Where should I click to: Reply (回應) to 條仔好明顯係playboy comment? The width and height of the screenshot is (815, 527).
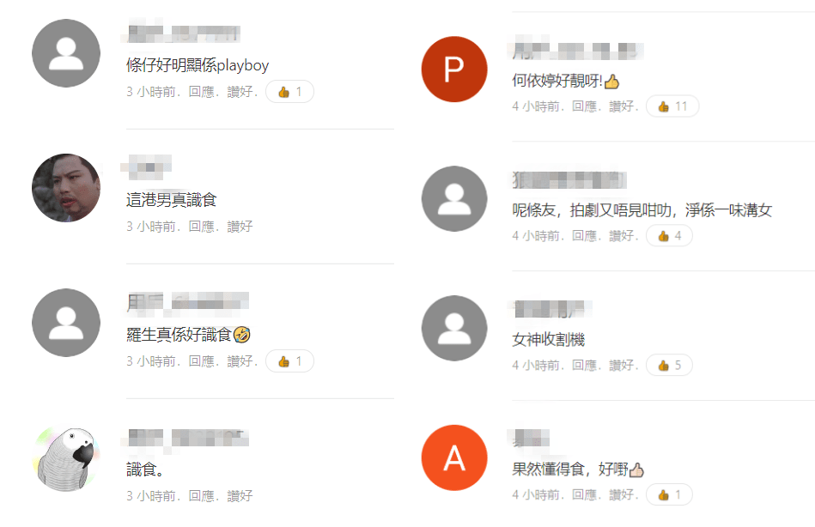tap(201, 92)
